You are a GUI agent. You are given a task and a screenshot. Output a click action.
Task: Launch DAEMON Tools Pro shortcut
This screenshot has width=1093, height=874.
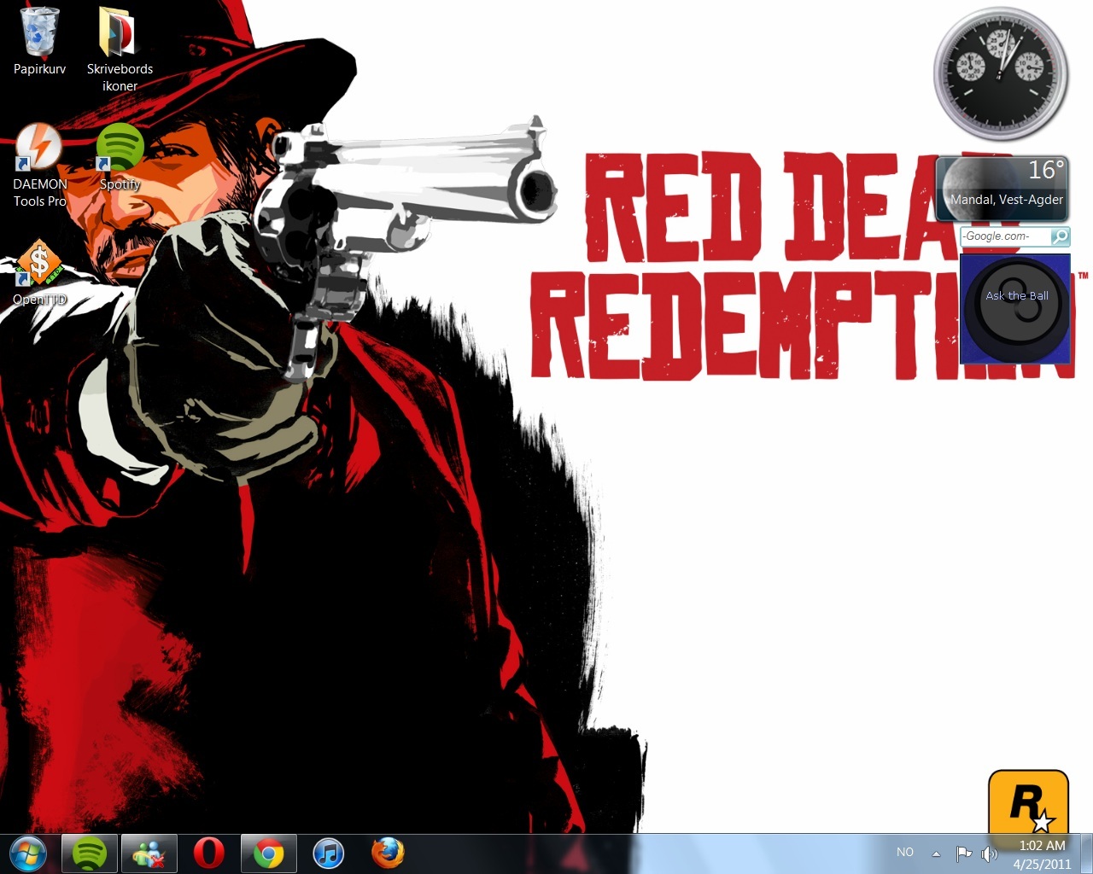pos(39,166)
